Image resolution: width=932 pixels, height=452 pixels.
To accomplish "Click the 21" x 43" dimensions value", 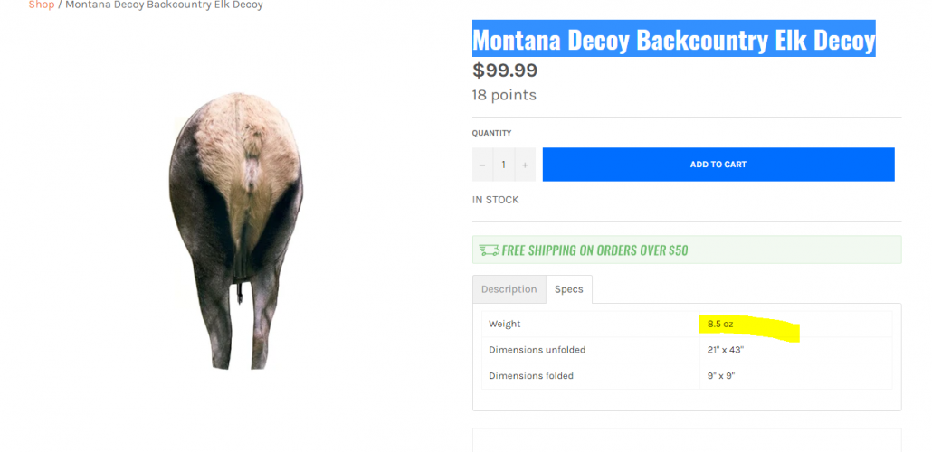I will point(726,350).
